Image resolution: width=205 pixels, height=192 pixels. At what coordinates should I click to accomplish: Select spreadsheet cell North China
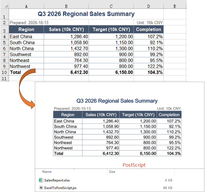click(x=26, y=48)
